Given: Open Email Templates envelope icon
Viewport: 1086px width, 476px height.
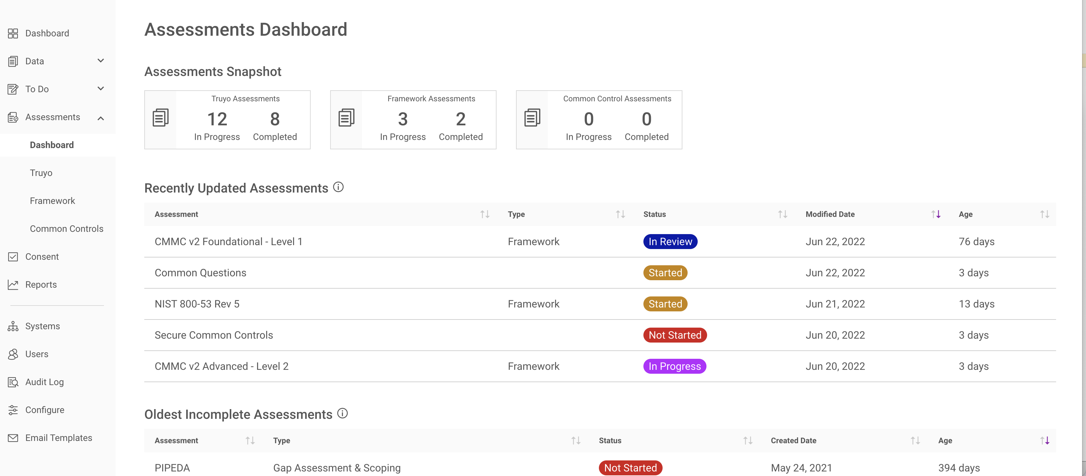Looking at the screenshot, I should pos(13,437).
